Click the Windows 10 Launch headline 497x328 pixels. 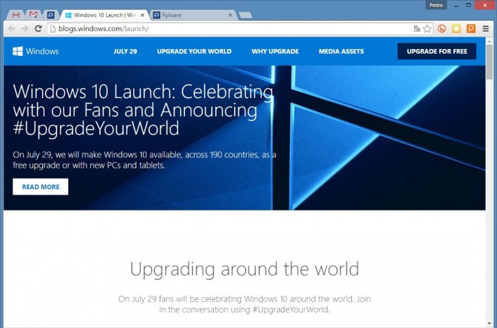143,109
